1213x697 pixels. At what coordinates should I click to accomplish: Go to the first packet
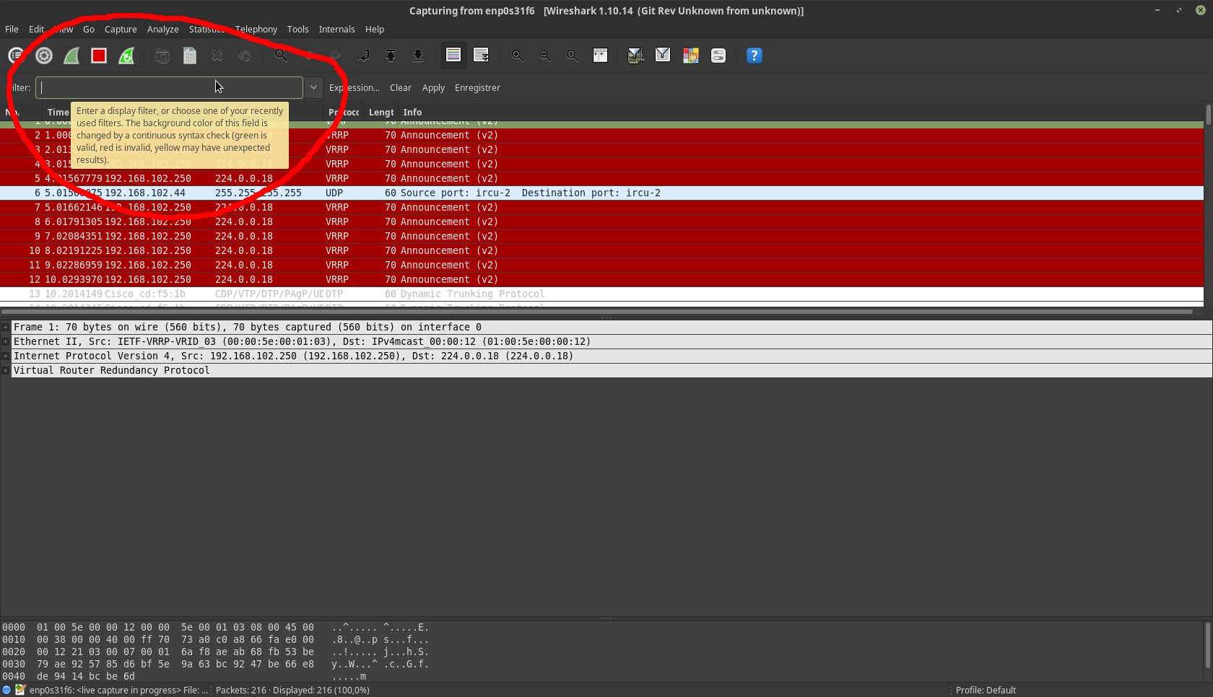391,56
